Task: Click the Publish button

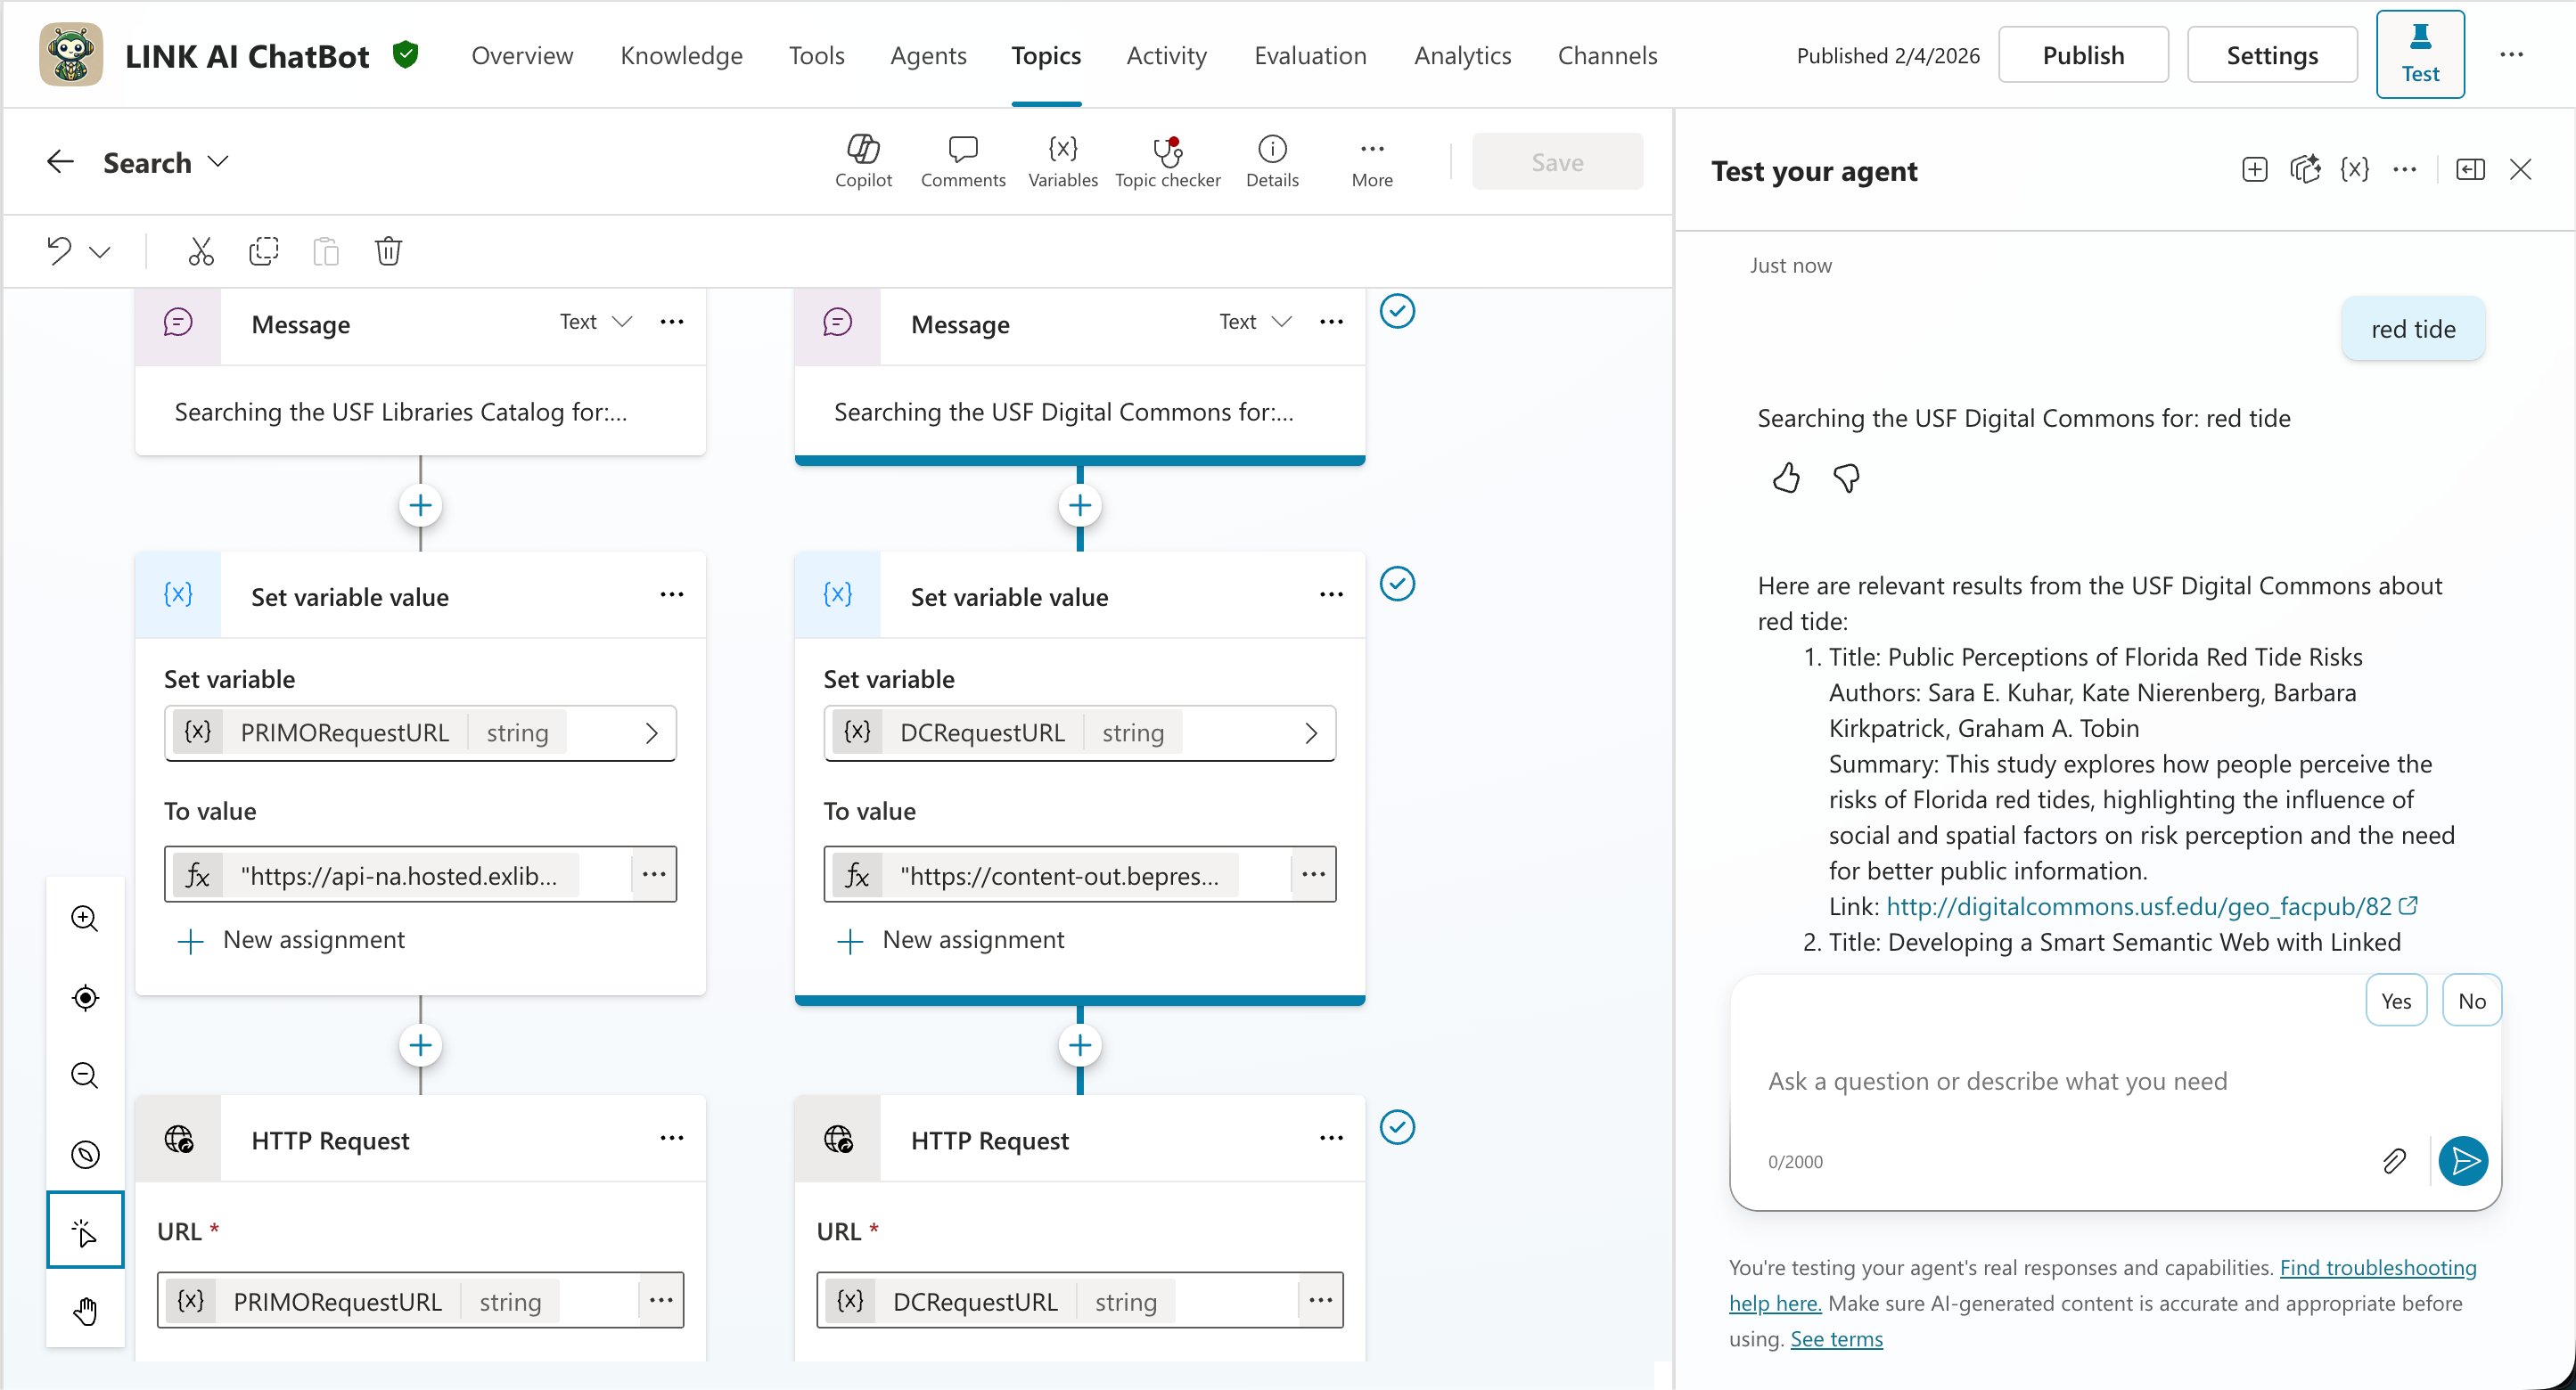Action: tap(2083, 55)
